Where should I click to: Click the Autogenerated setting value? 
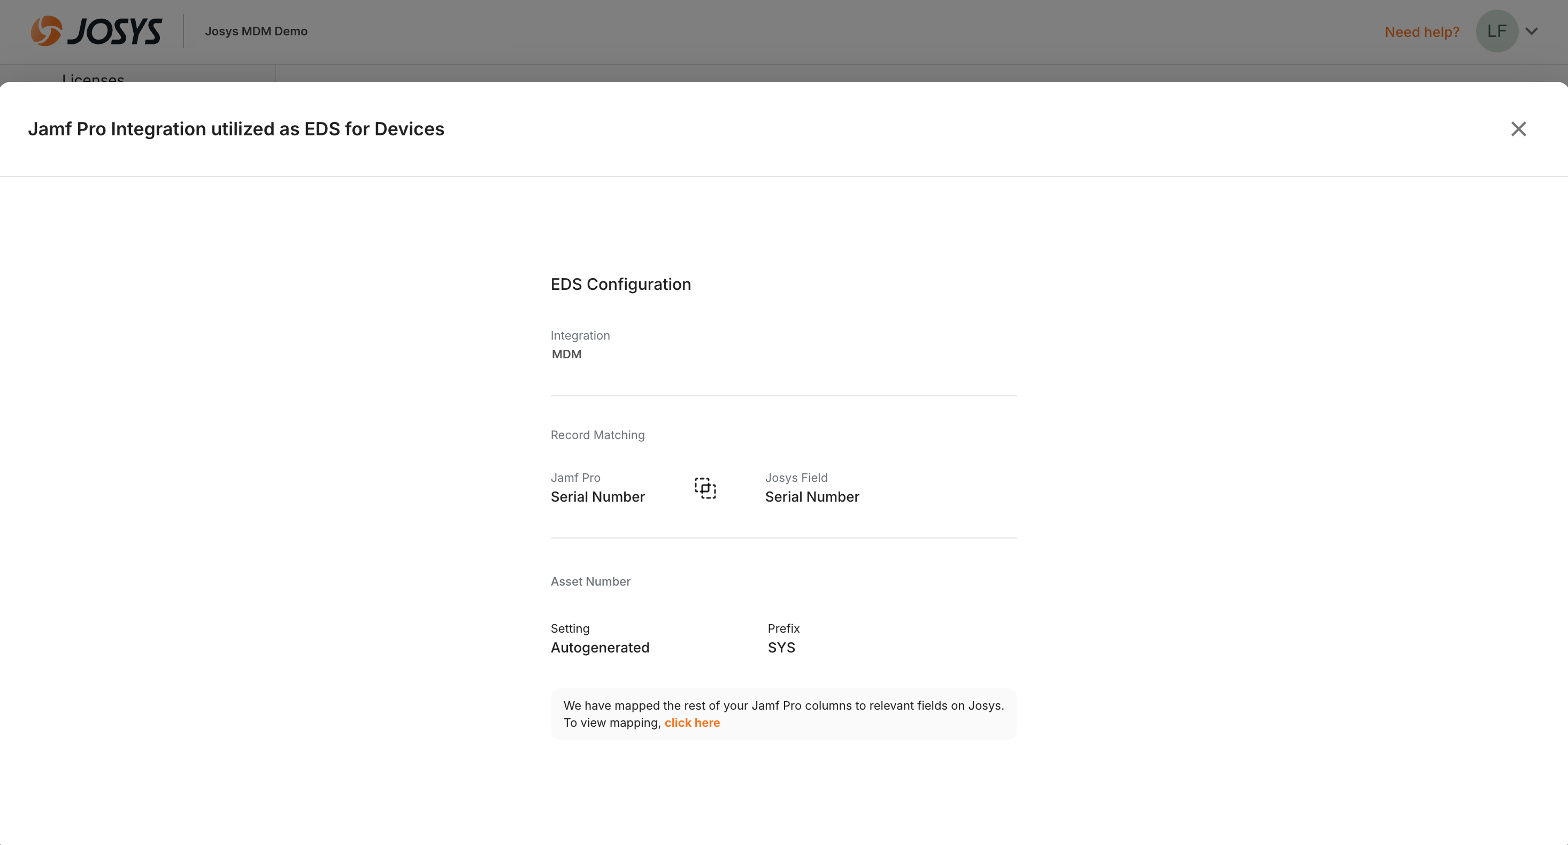tap(599, 648)
